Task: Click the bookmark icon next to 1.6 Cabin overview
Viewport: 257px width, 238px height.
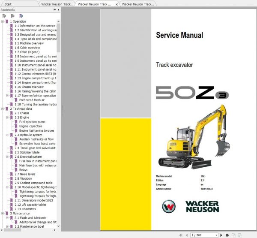Action: [12, 48]
